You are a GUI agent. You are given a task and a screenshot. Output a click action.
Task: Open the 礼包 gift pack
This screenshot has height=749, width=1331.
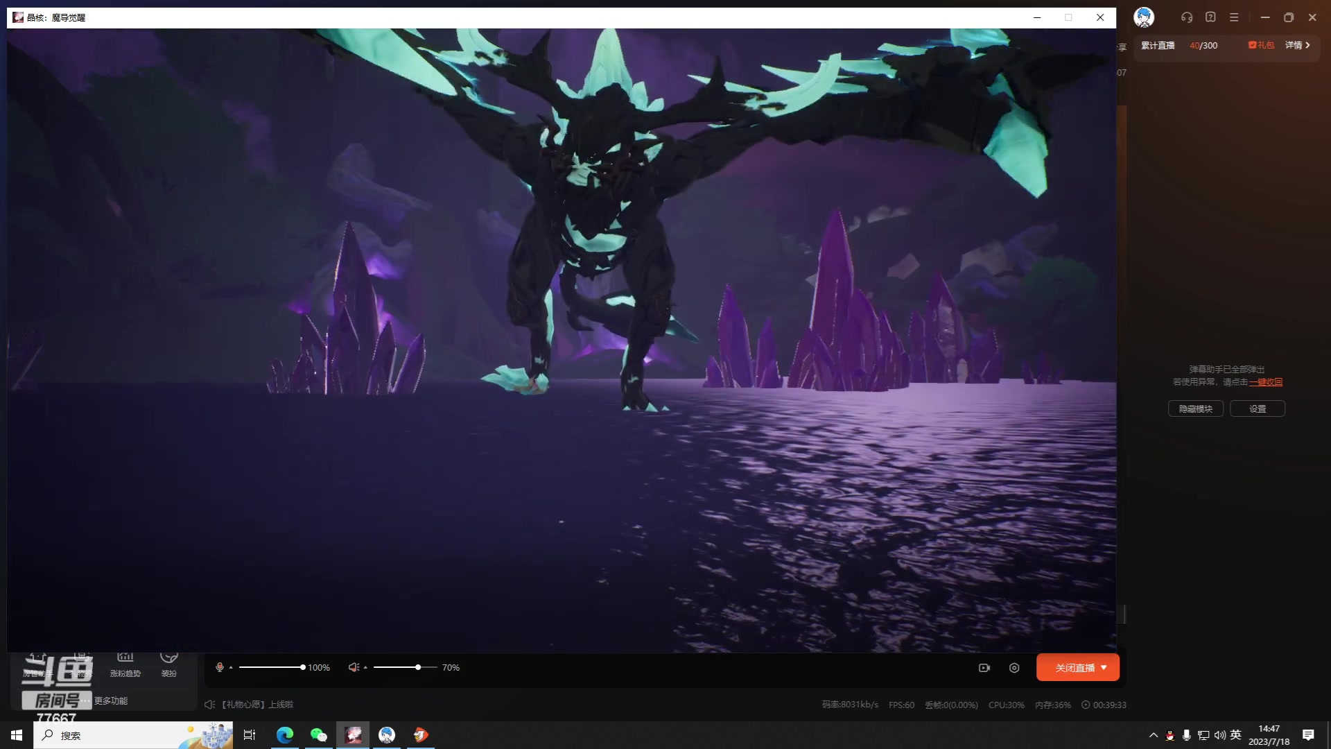[1261, 45]
